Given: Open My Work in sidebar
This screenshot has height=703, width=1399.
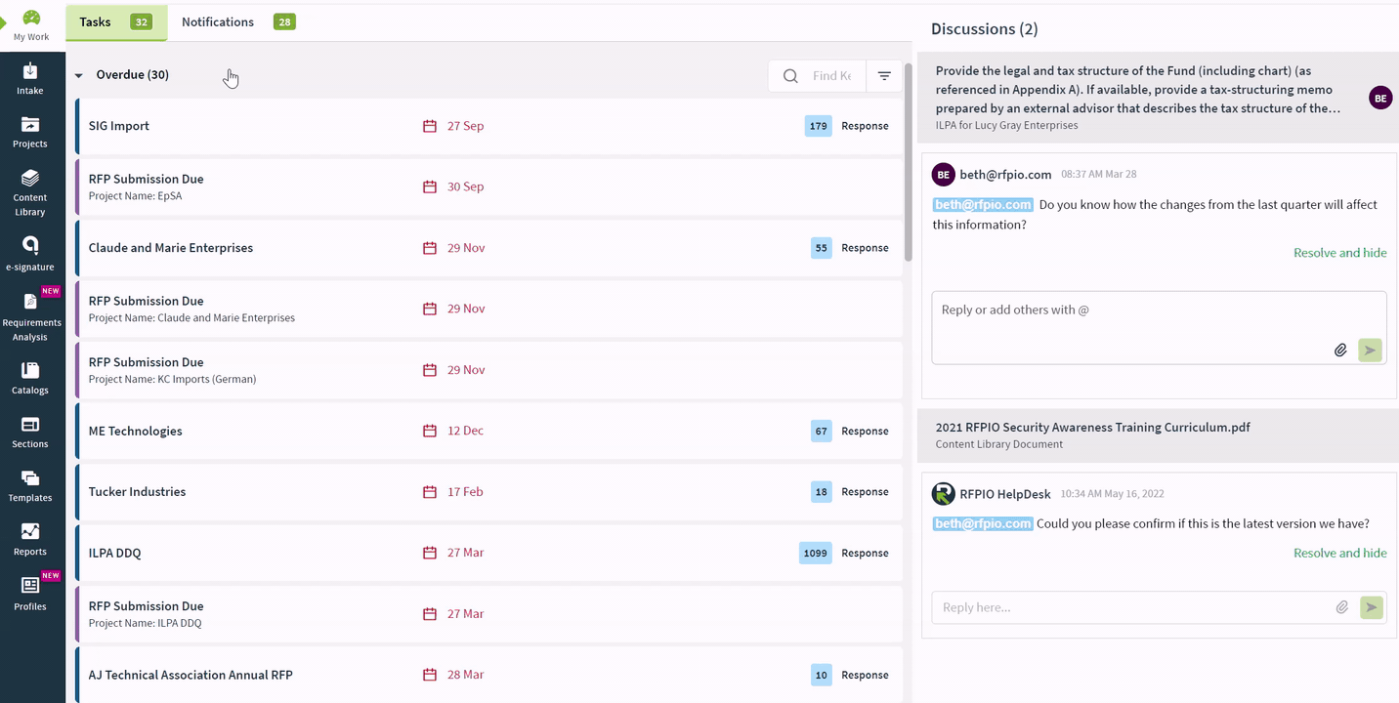Looking at the screenshot, I should coord(31,25).
